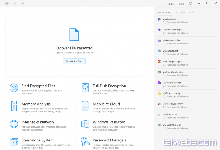Viewport: 220px width, 150px height.
Task: Open Full Disk Encryption drive icon
Action: click(x=85, y=88)
